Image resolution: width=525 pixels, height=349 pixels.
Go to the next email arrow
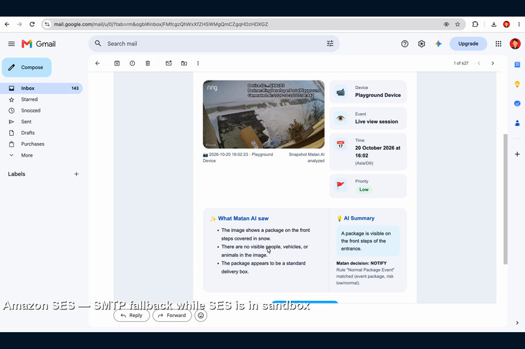click(x=492, y=63)
